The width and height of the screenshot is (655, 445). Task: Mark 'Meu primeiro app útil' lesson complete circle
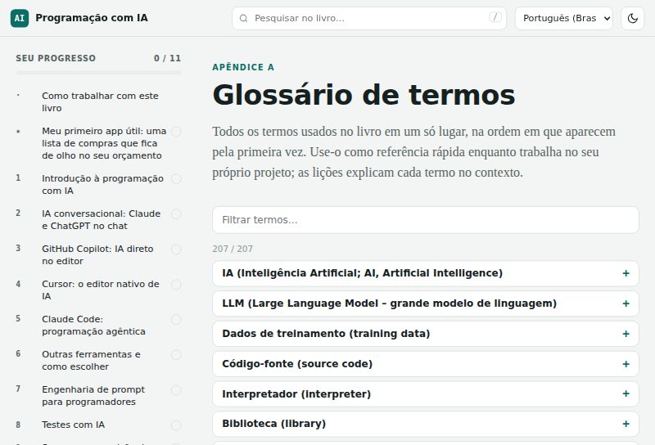[176, 132]
